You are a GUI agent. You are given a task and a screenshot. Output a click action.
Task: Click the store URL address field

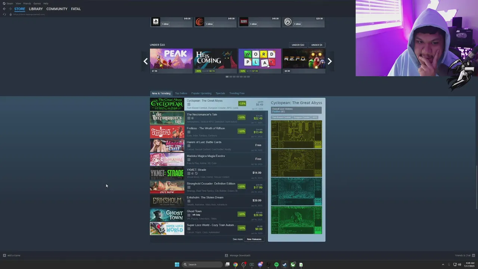(29, 14)
